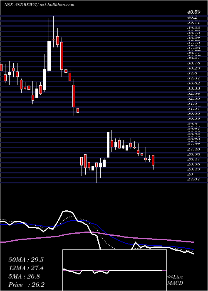Click the 28.92 price axis label

pos(193,134)
